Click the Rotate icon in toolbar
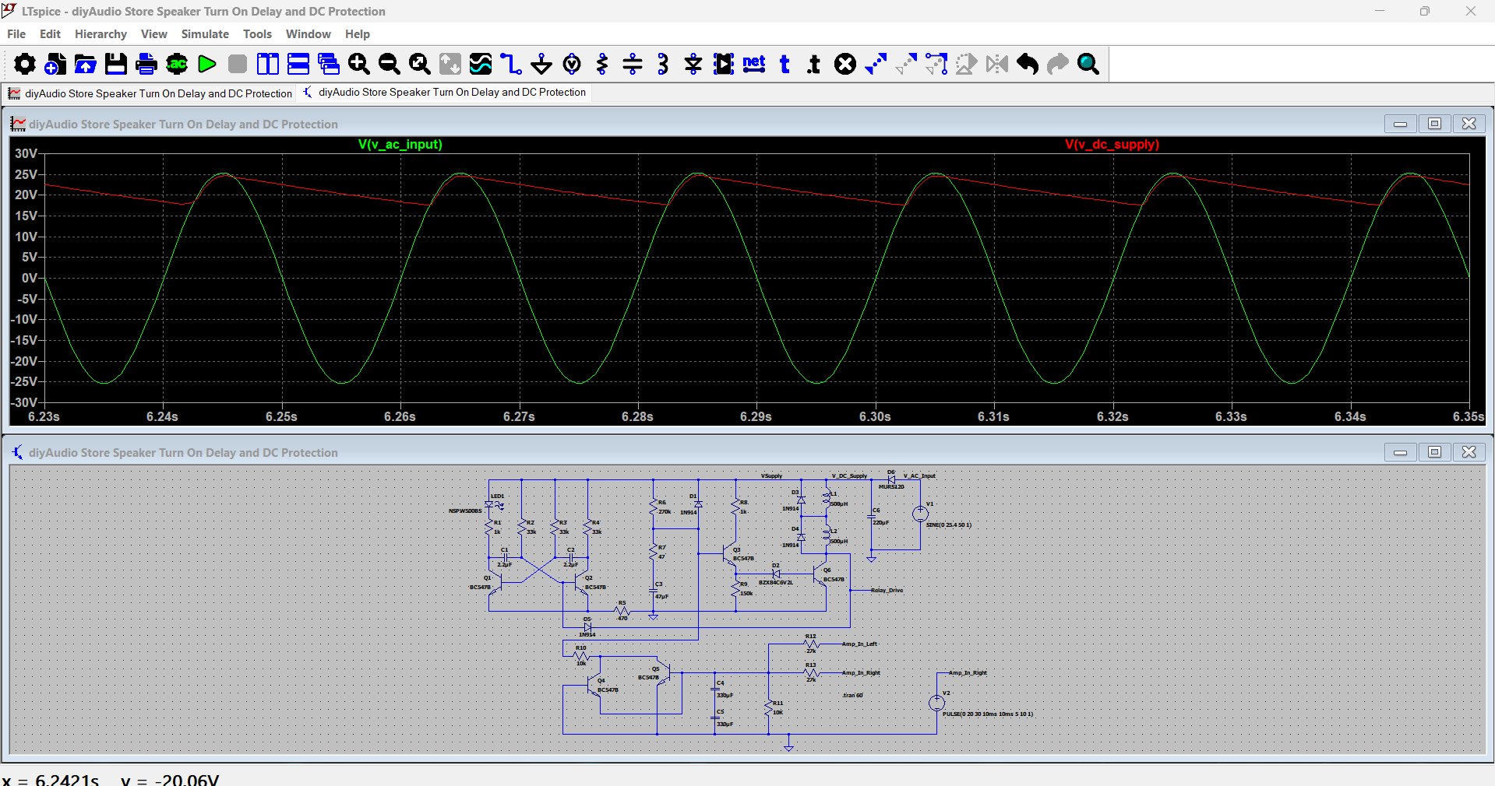 pyautogui.click(x=967, y=64)
